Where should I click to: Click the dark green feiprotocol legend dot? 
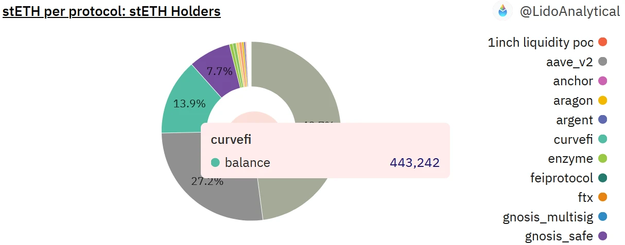[x=603, y=178]
